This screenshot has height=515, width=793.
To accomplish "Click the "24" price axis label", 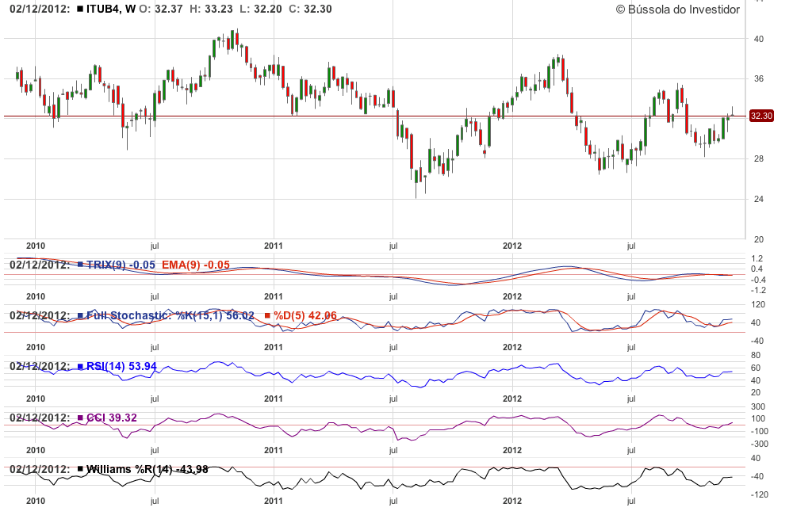I will [x=759, y=199].
